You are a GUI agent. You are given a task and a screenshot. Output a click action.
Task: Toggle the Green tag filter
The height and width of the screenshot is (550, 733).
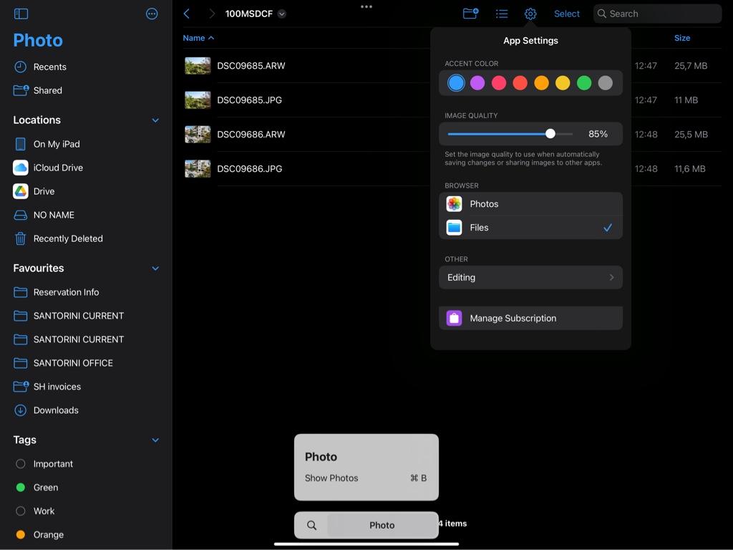(x=45, y=488)
